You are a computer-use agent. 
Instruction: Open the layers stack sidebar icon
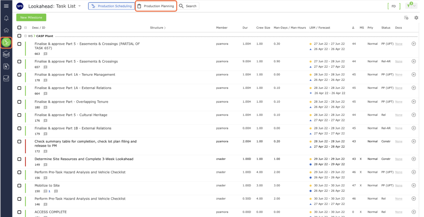coord(6,54)
